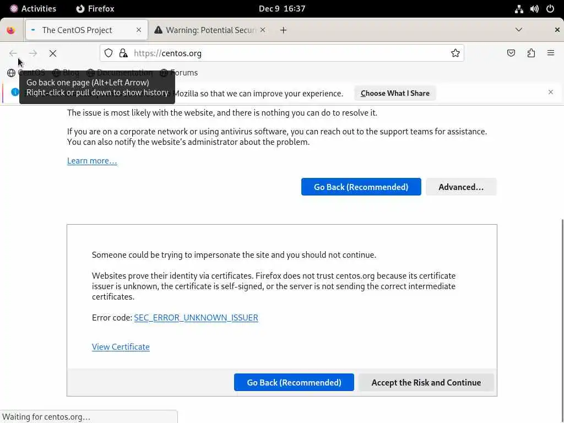Open Activities overview
The height and width of the screenshot is (423, 564).
click(32, 9)
